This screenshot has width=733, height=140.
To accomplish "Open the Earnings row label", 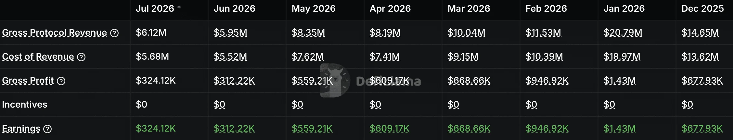I will tap(21, 128).
